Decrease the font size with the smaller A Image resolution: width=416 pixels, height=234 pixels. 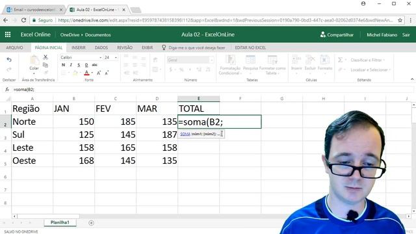107,73
